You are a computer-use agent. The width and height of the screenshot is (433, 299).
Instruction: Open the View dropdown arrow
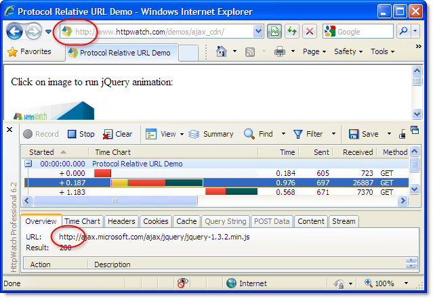[x=182, y=134]
